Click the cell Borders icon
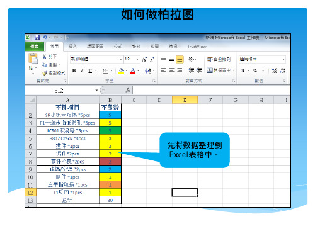The image size is (315, 236). coord(106,71)
